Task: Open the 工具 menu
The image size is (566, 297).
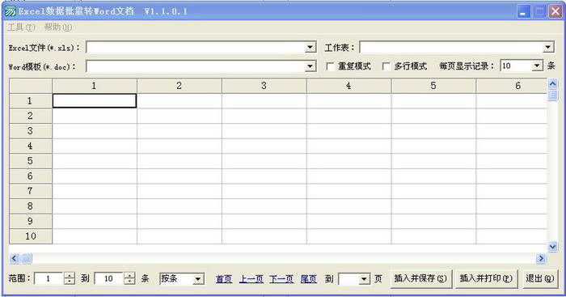Action: 21,27
